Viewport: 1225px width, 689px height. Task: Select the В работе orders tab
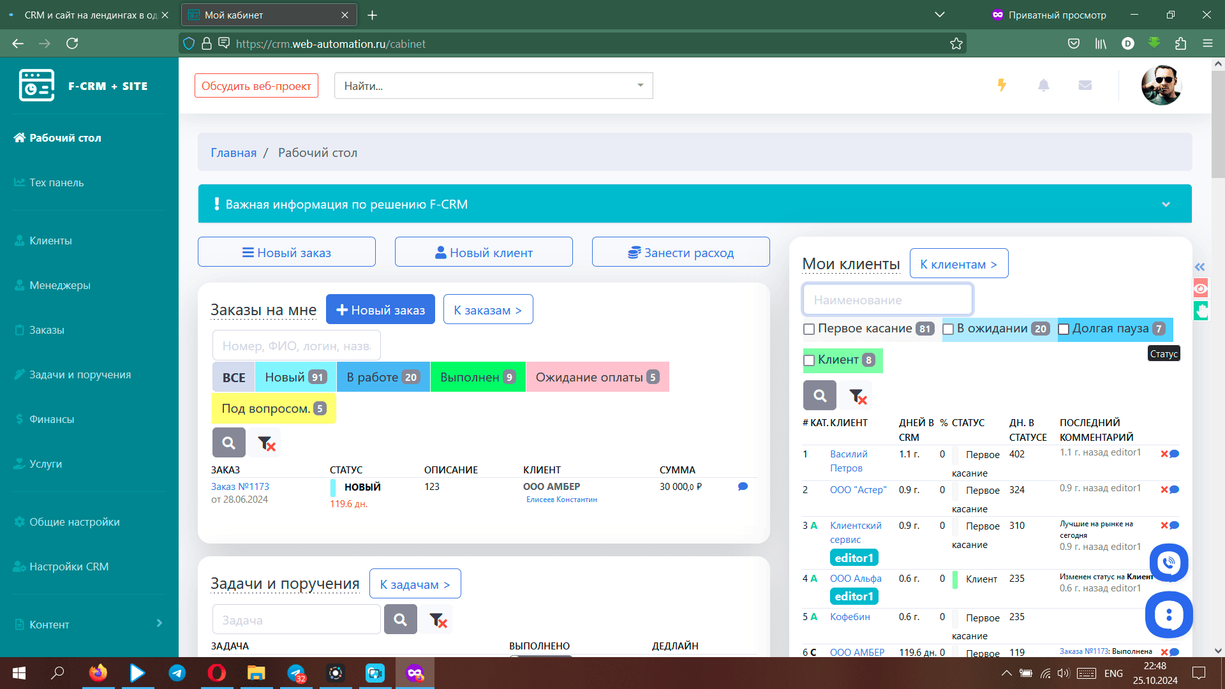(382, 377)
